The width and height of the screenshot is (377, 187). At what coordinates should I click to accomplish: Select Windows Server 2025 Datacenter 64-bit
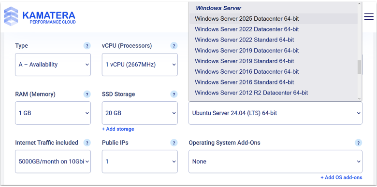273,19
